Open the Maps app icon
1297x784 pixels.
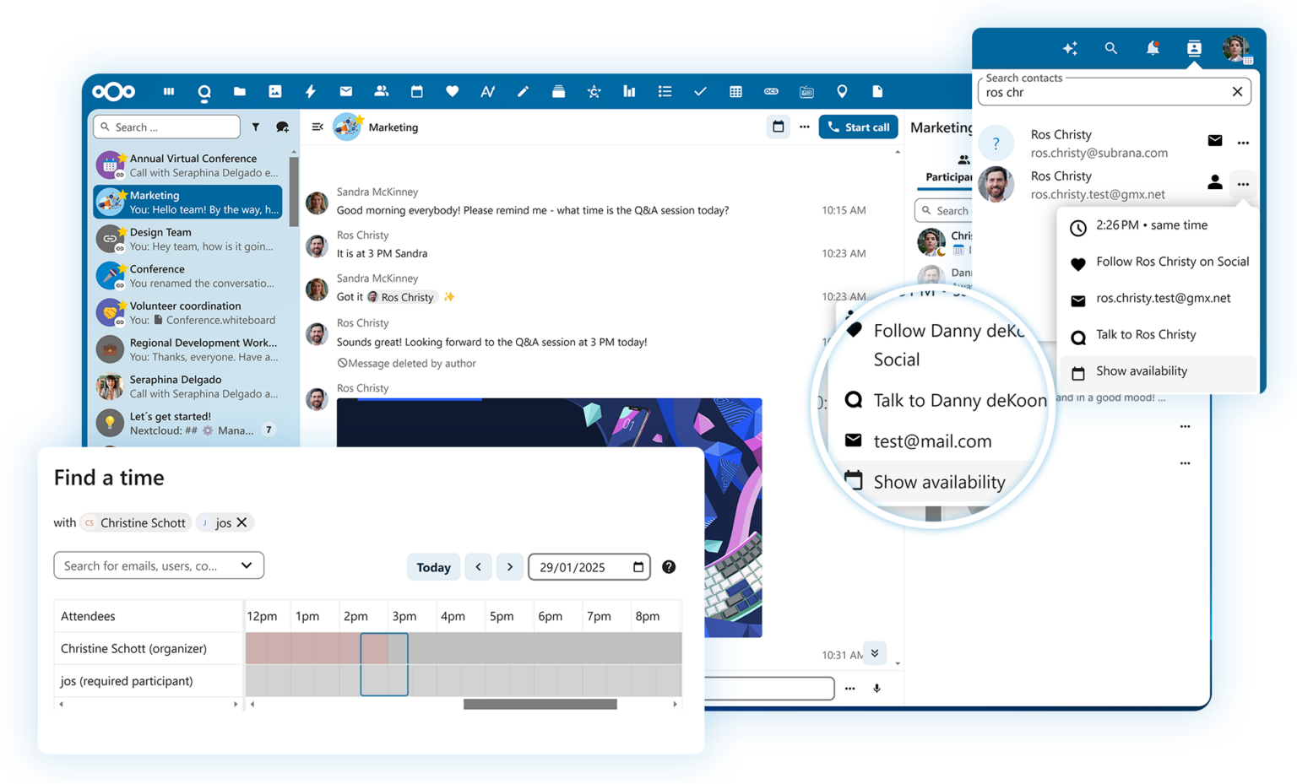(x=842, y=91)
